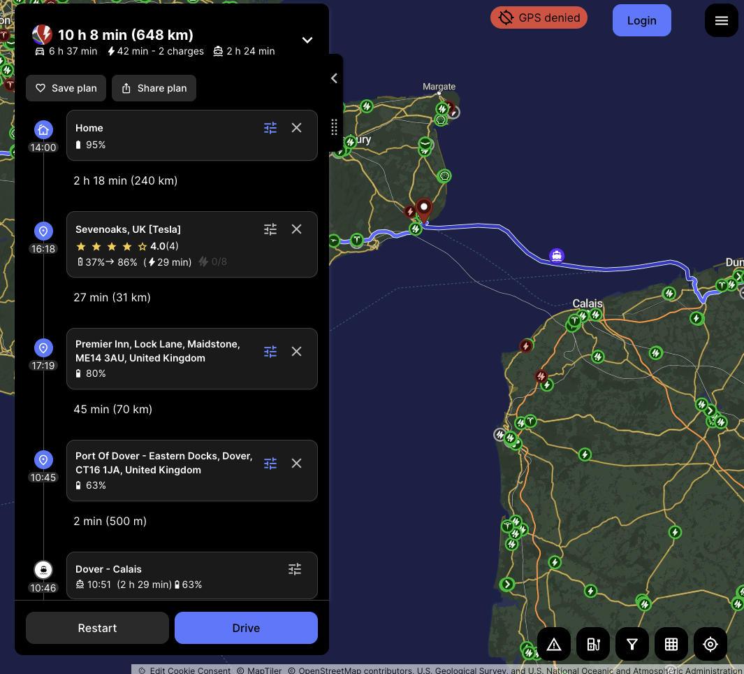This screenshot has width=744, height=674.
Task: Click the "2 h 24 min" ferry time
Action: 244,51
